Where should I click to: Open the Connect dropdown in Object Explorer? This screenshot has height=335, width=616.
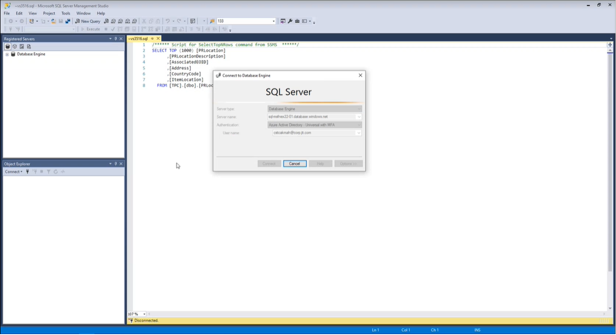click(x=14, y=172)
